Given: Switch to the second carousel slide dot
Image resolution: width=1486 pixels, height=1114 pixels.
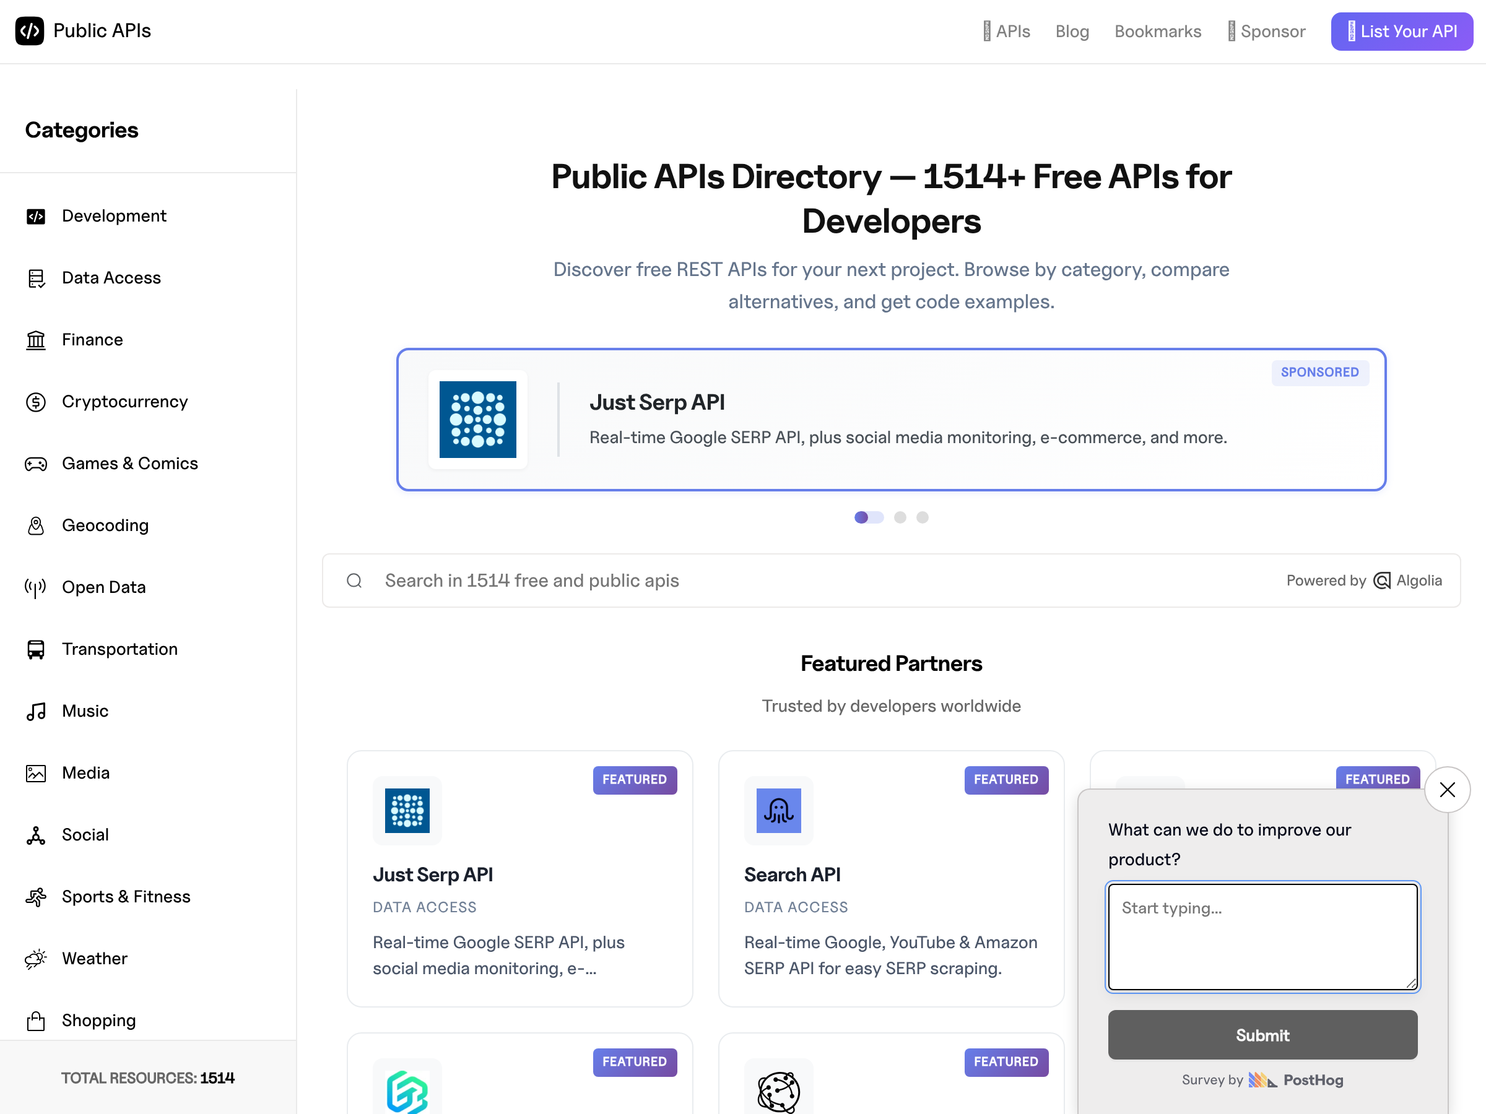Looking at the screenshot, I should (900, 517).
